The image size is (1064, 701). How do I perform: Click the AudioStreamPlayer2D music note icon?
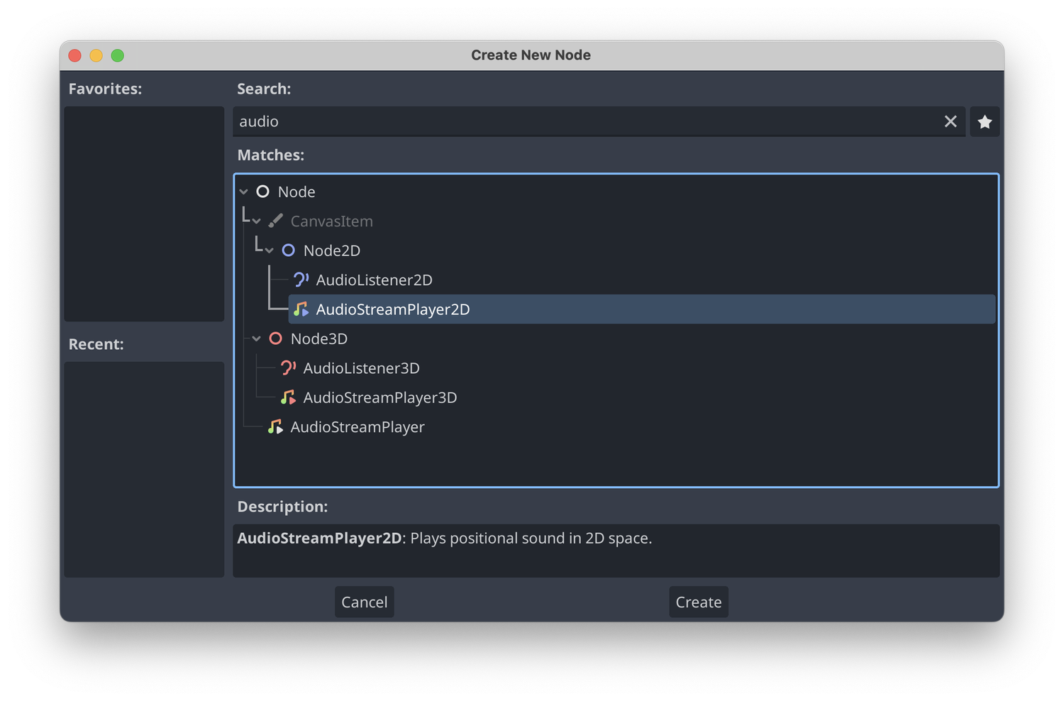pos(301,309)
